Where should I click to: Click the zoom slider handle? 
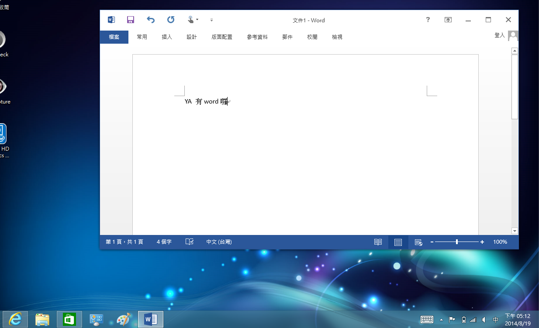tap(457, 242)
